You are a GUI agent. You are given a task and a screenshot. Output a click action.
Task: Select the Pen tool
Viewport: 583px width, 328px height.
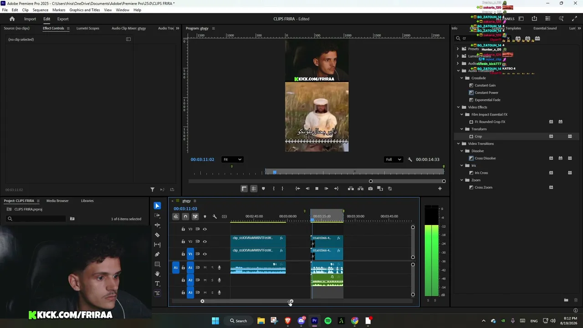click(157, 254)
